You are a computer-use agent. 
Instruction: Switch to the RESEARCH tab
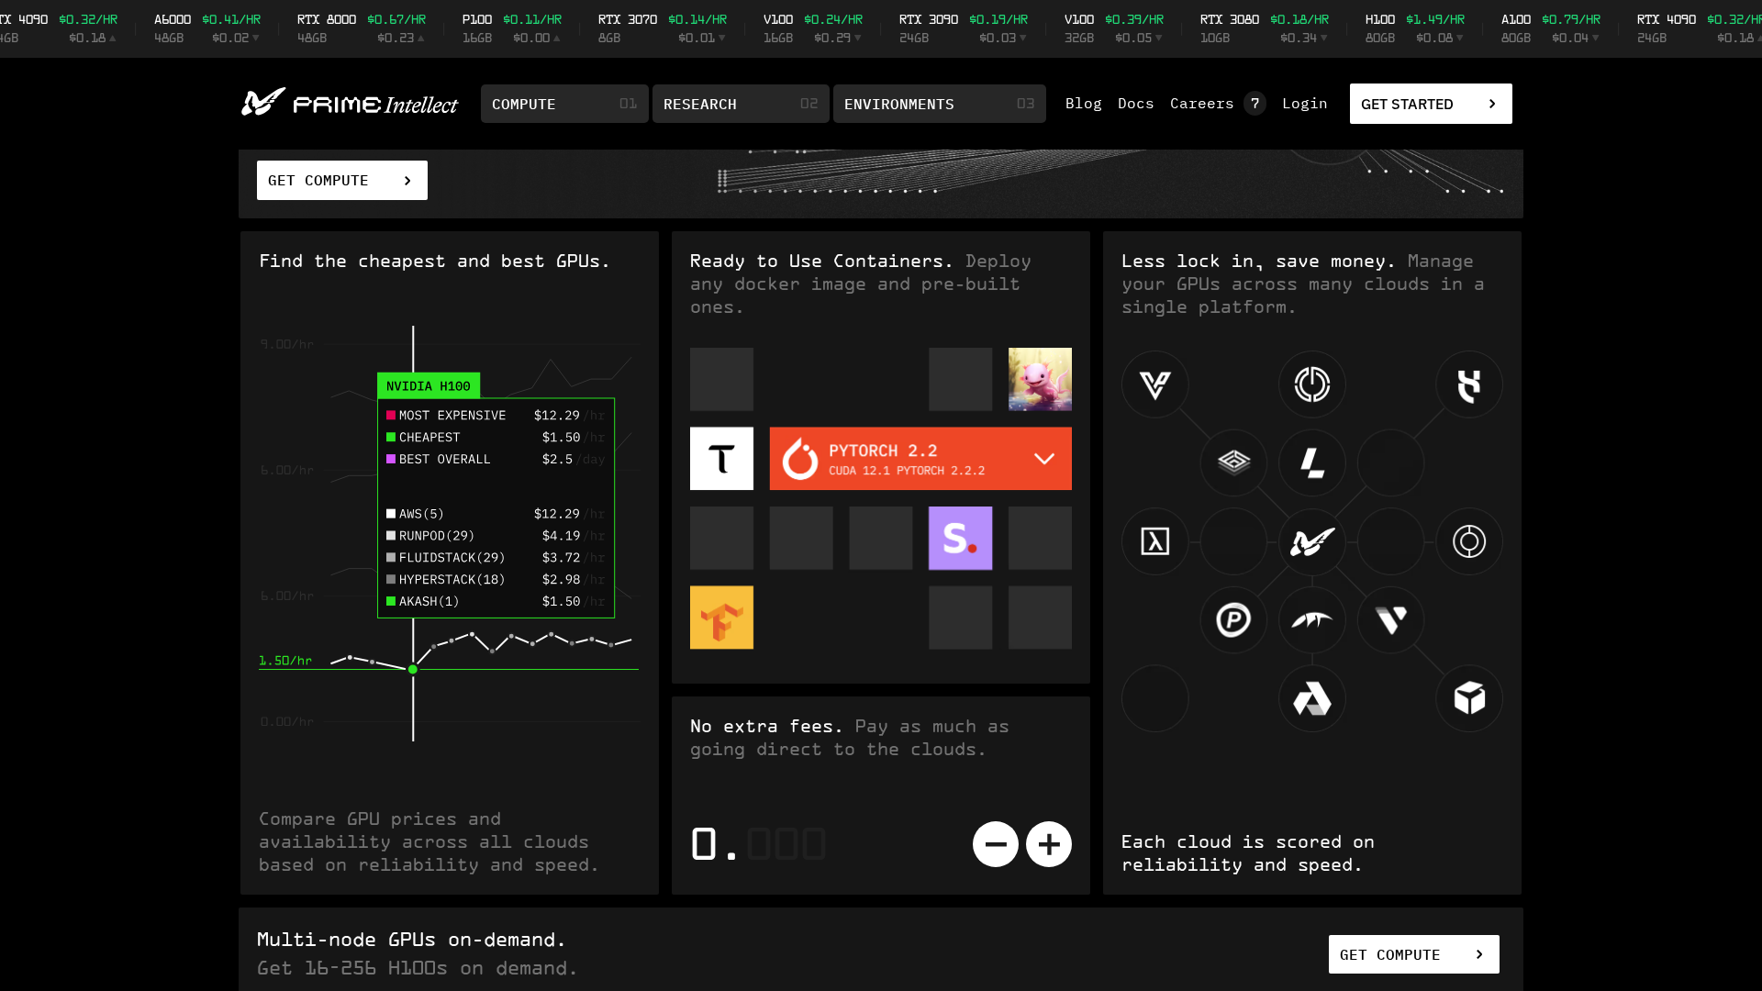tap(740, 104)
